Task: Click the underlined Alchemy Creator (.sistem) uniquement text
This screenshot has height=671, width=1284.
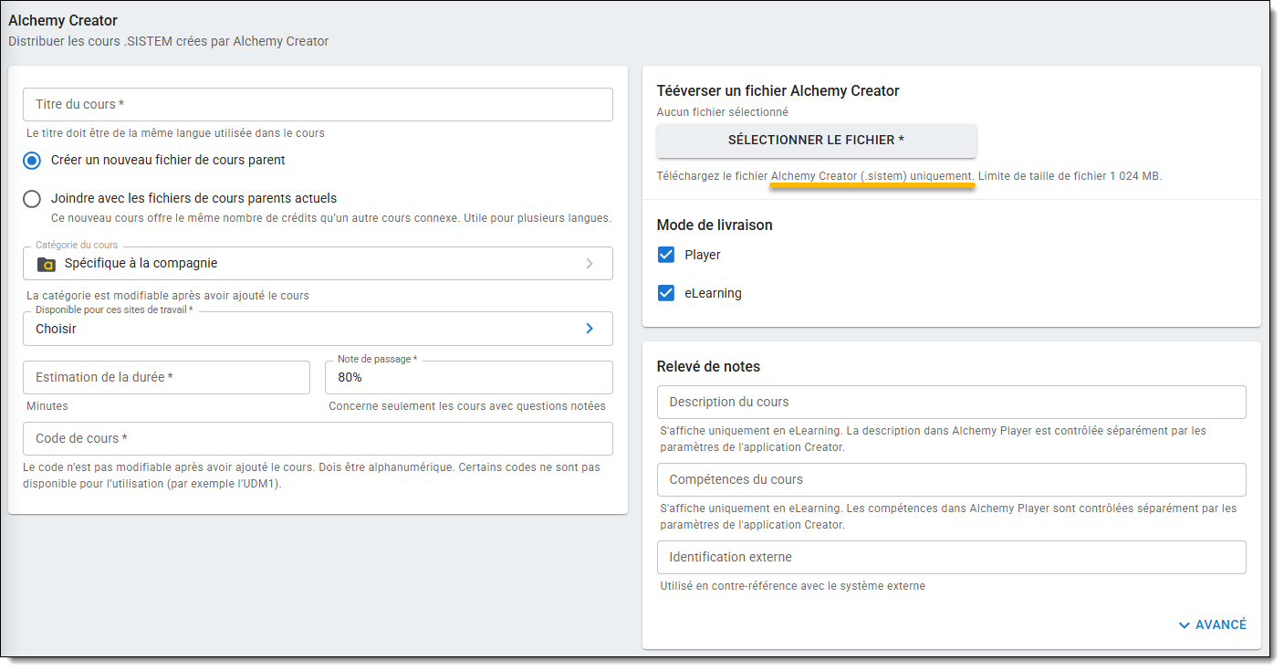Action: tap(872, 176)
